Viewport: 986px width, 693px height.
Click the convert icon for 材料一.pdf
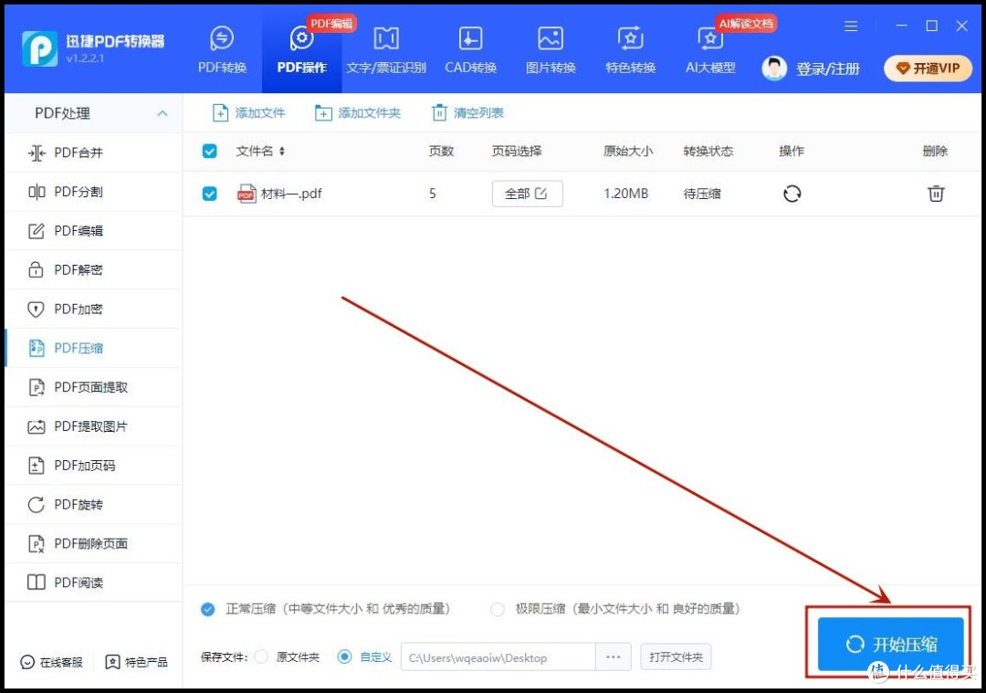click(792, 194)
